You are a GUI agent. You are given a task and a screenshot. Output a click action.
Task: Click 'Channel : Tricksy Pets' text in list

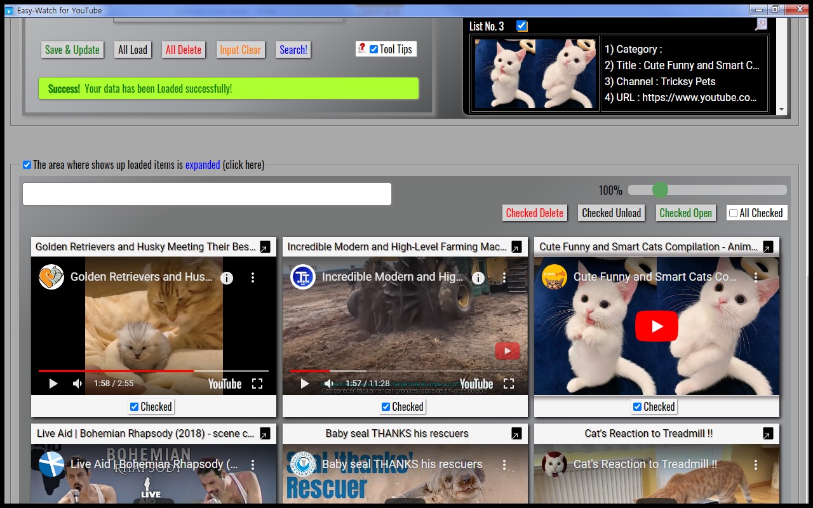[x=660, y=82]
